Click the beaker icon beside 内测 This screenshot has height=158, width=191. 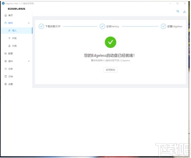click(x=9, y=46)
